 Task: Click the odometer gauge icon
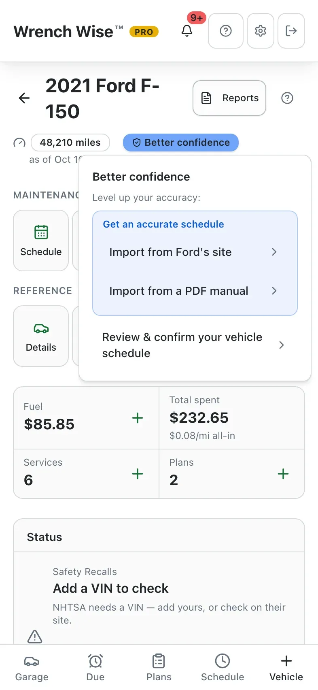coord(19,143)
